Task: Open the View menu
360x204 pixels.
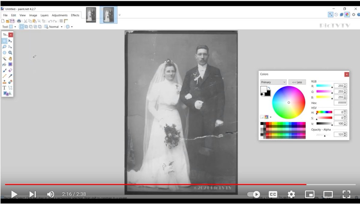Action: pyautogui.click(x=22, y=15)
